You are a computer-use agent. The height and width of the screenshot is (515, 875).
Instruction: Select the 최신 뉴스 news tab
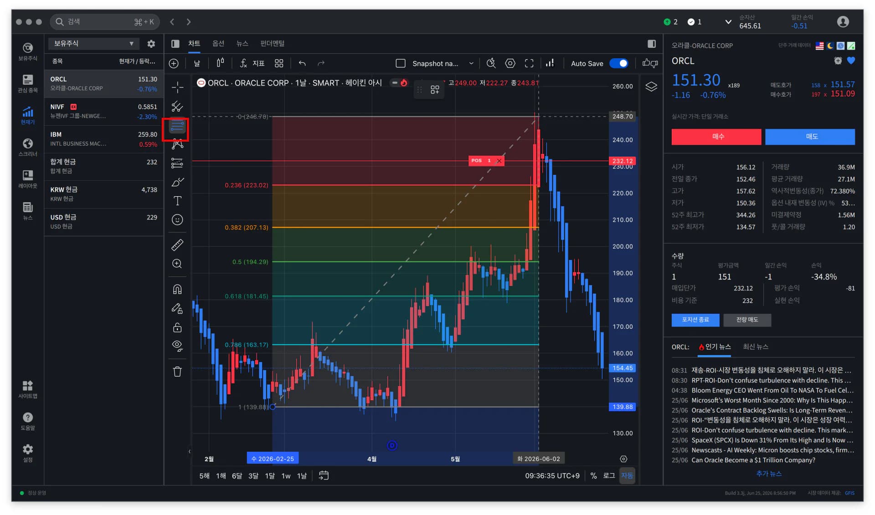[x=756, y=347]
